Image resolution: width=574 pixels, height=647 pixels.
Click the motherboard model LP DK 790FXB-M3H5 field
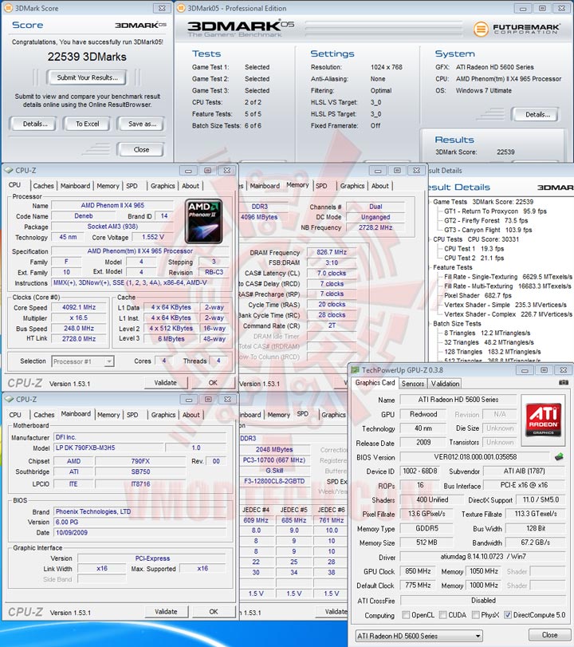point(109,448)
